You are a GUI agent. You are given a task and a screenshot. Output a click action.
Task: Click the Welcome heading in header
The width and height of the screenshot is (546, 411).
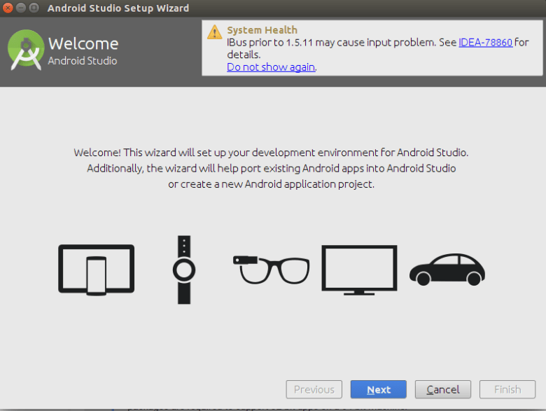pyautogui.click(x=83, y=43)
